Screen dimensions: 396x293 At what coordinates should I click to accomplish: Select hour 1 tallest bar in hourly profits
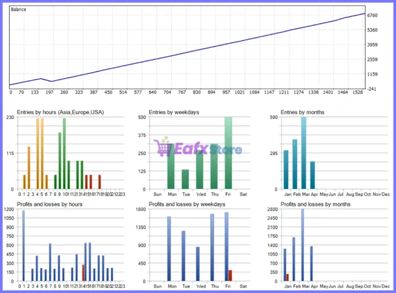(x=23, y=246)
